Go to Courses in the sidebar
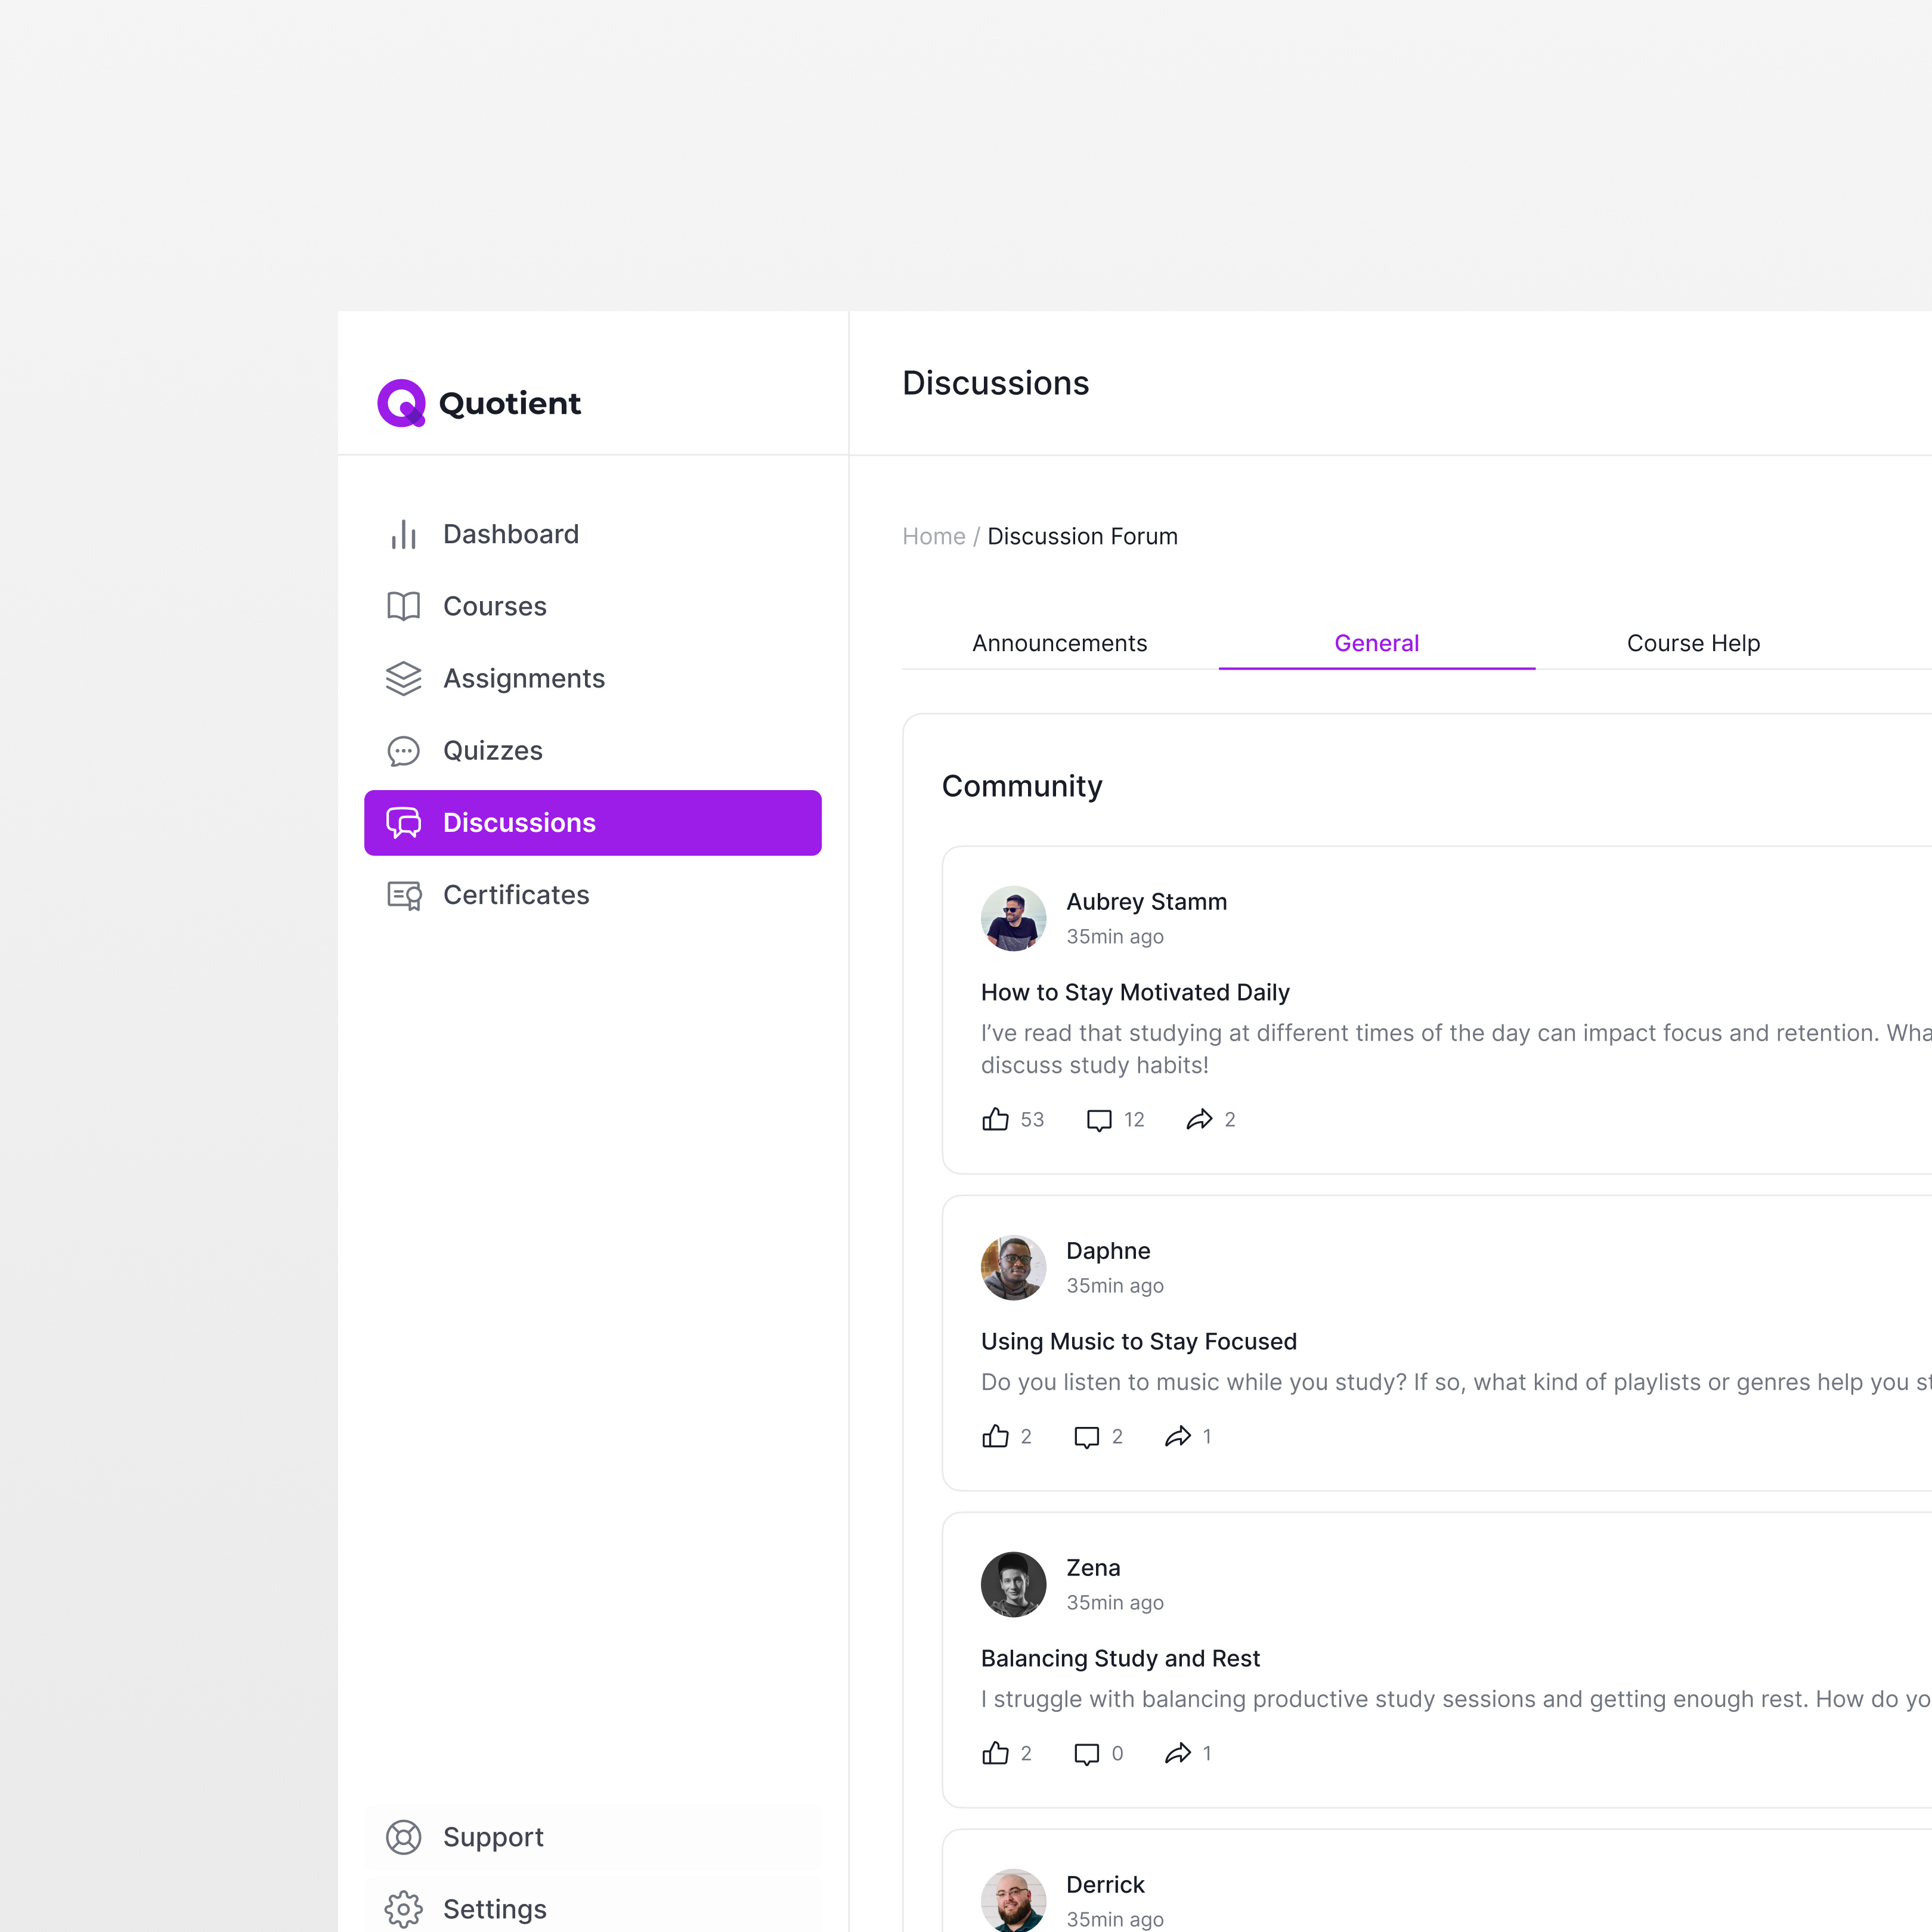Screen dimensions: 1932x1932 (x=494, y=606)
